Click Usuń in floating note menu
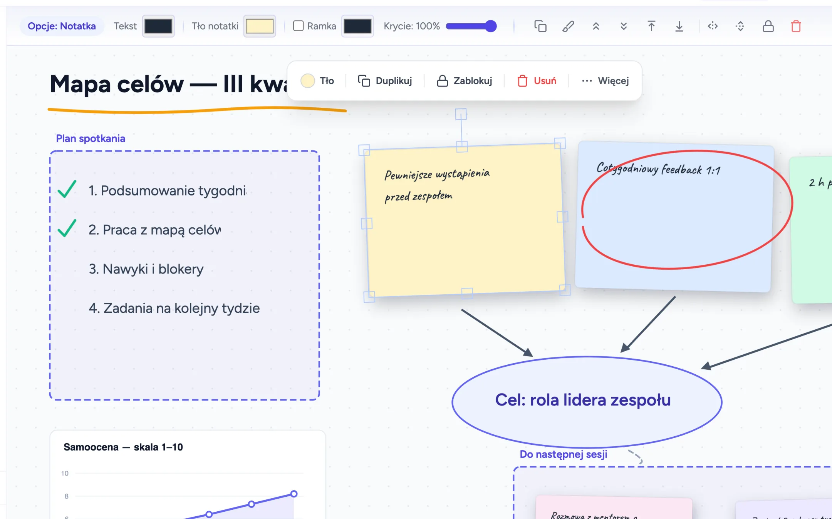Image resolution: width=832 pixels, height=519 pixels. point(537,81)
